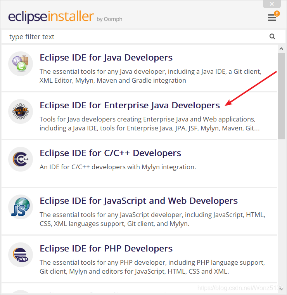Click the scrollbar up arrow
The width and height of the screenshot is (287, 295).
coord(281,49)
